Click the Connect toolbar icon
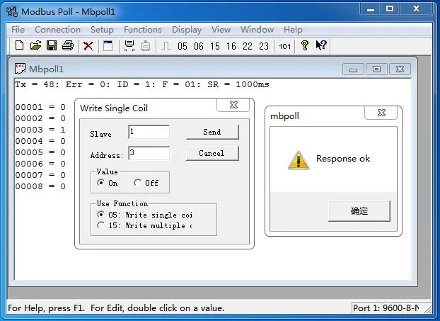 [x=129, y=45]
